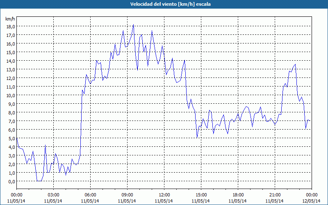The height and width of the screenshot is (205, 328).
Task: Click the '06:00' time label on x-axis
Action: 90,195
